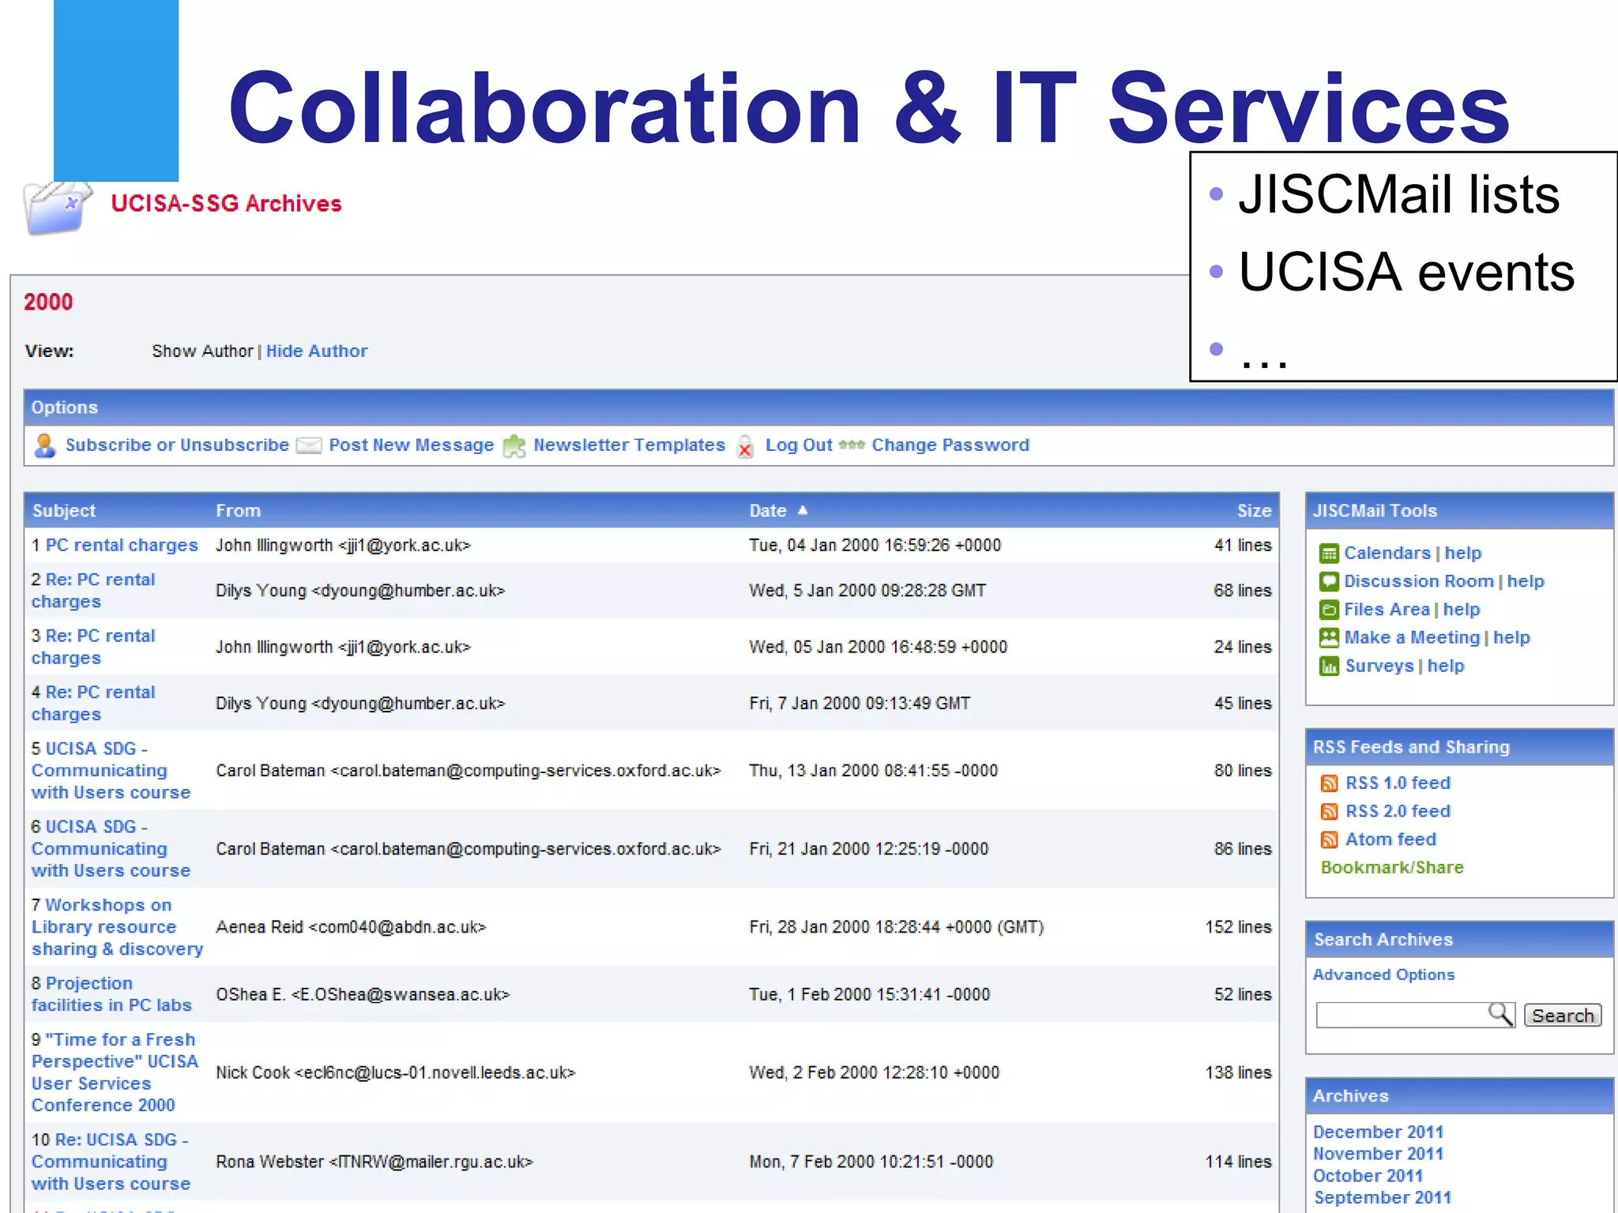Click the UCISA-SSG Archives folder icon

click(57, 208)
